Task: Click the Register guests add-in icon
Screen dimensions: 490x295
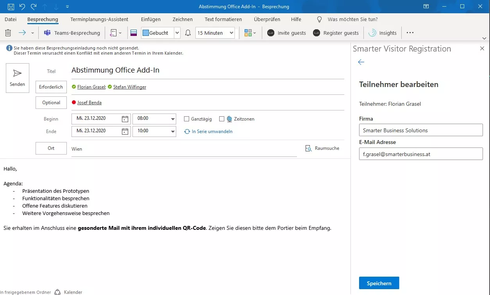Action: (x=336, y=33)
